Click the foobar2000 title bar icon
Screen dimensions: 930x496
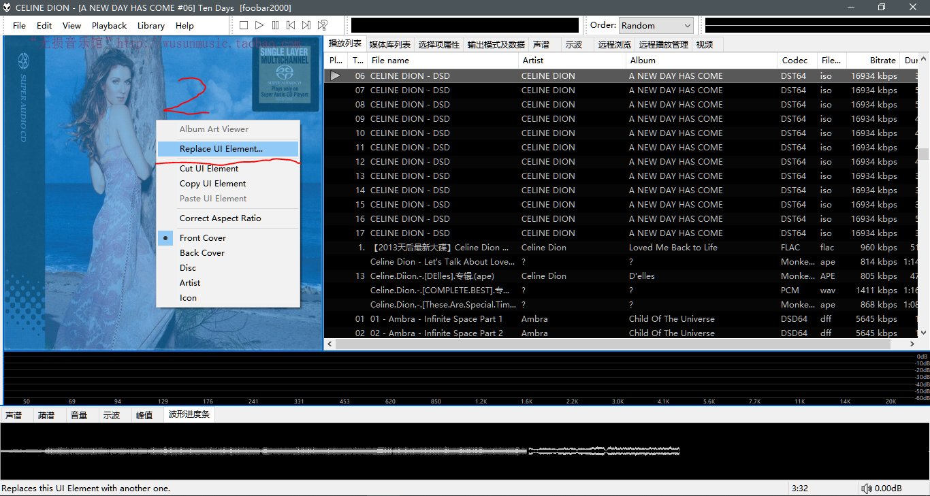pyautogui.click(x=7, y=7)
